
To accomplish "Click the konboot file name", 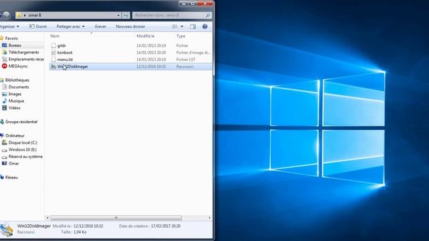I will pos(65,52).
